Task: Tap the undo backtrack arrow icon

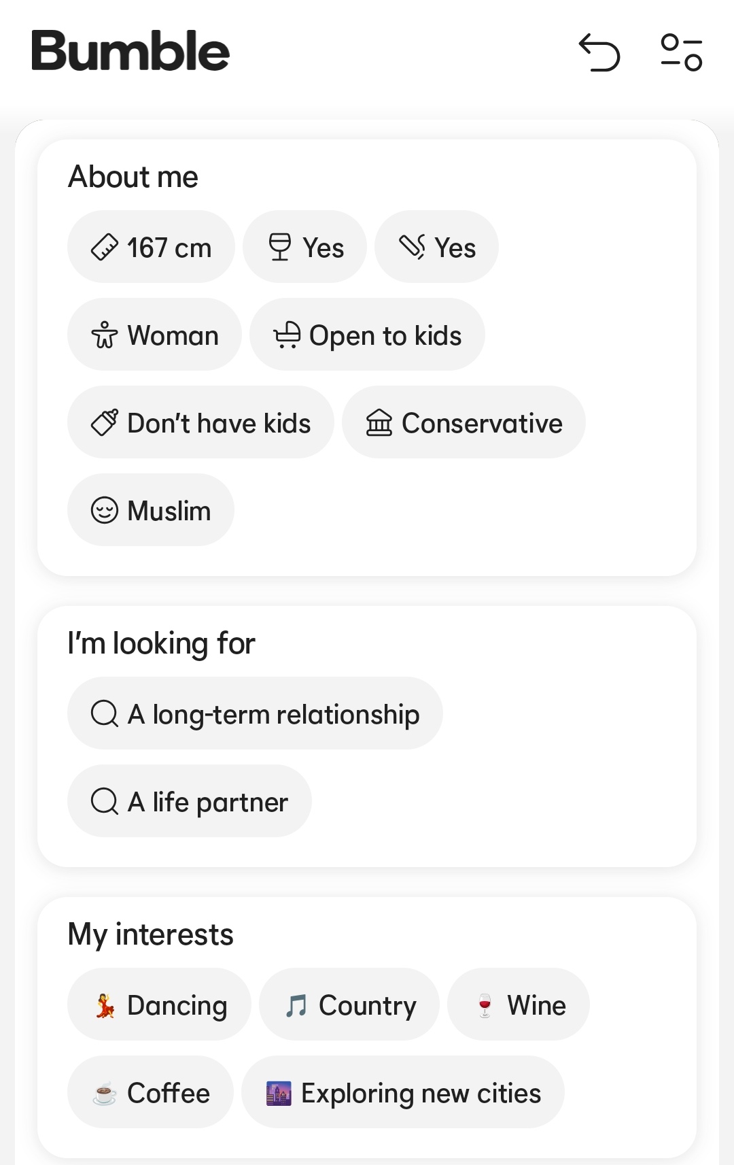Action: (599, 52)
